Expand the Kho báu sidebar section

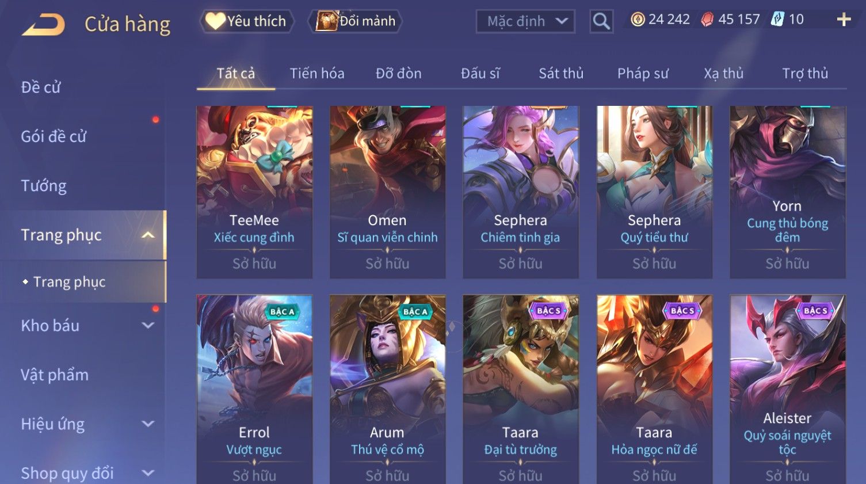click(x=148, y=325)
